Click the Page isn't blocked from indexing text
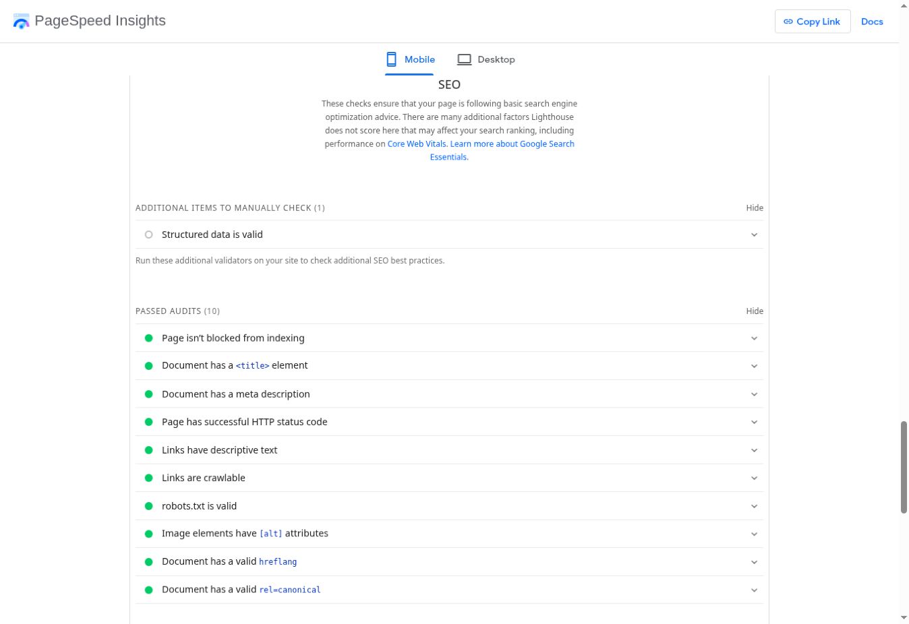Screen dimensions: 909x624 [233, 338]
